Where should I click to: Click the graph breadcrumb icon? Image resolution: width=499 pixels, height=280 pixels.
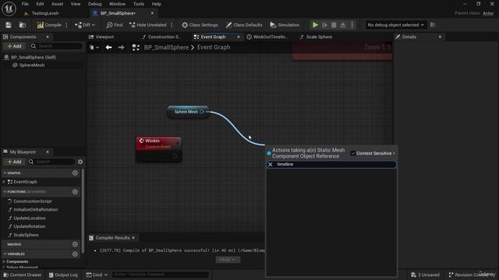pyautogui.click(x=136, y=47)
